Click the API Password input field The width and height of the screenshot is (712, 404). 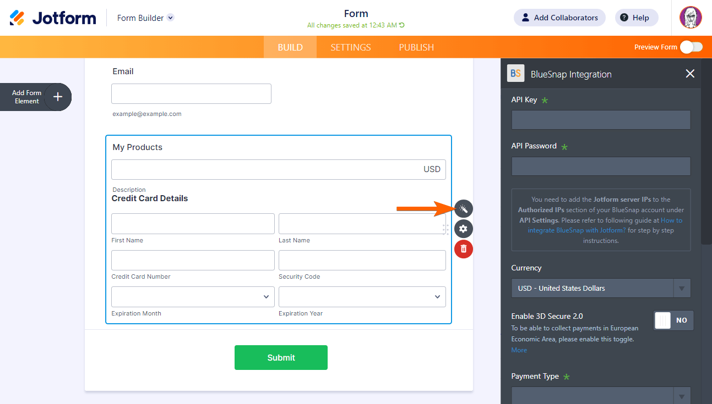[x=601, y=166]
